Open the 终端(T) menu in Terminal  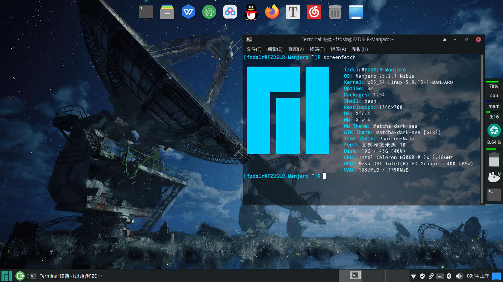(x=317, y=49)
